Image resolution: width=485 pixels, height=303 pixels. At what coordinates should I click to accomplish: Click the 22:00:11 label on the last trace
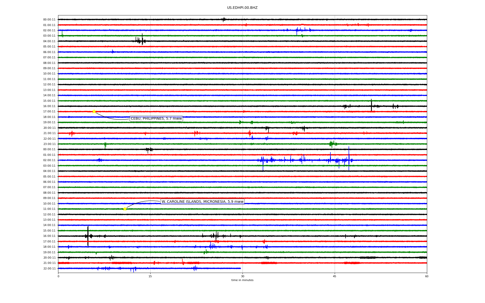(x=49, y=268)
